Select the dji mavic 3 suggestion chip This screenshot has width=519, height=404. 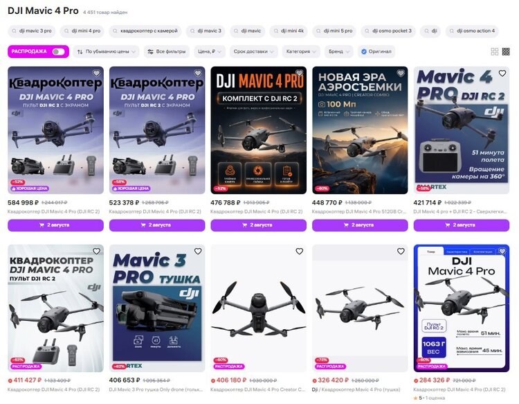pyautogui.click(x=206, y=30)
